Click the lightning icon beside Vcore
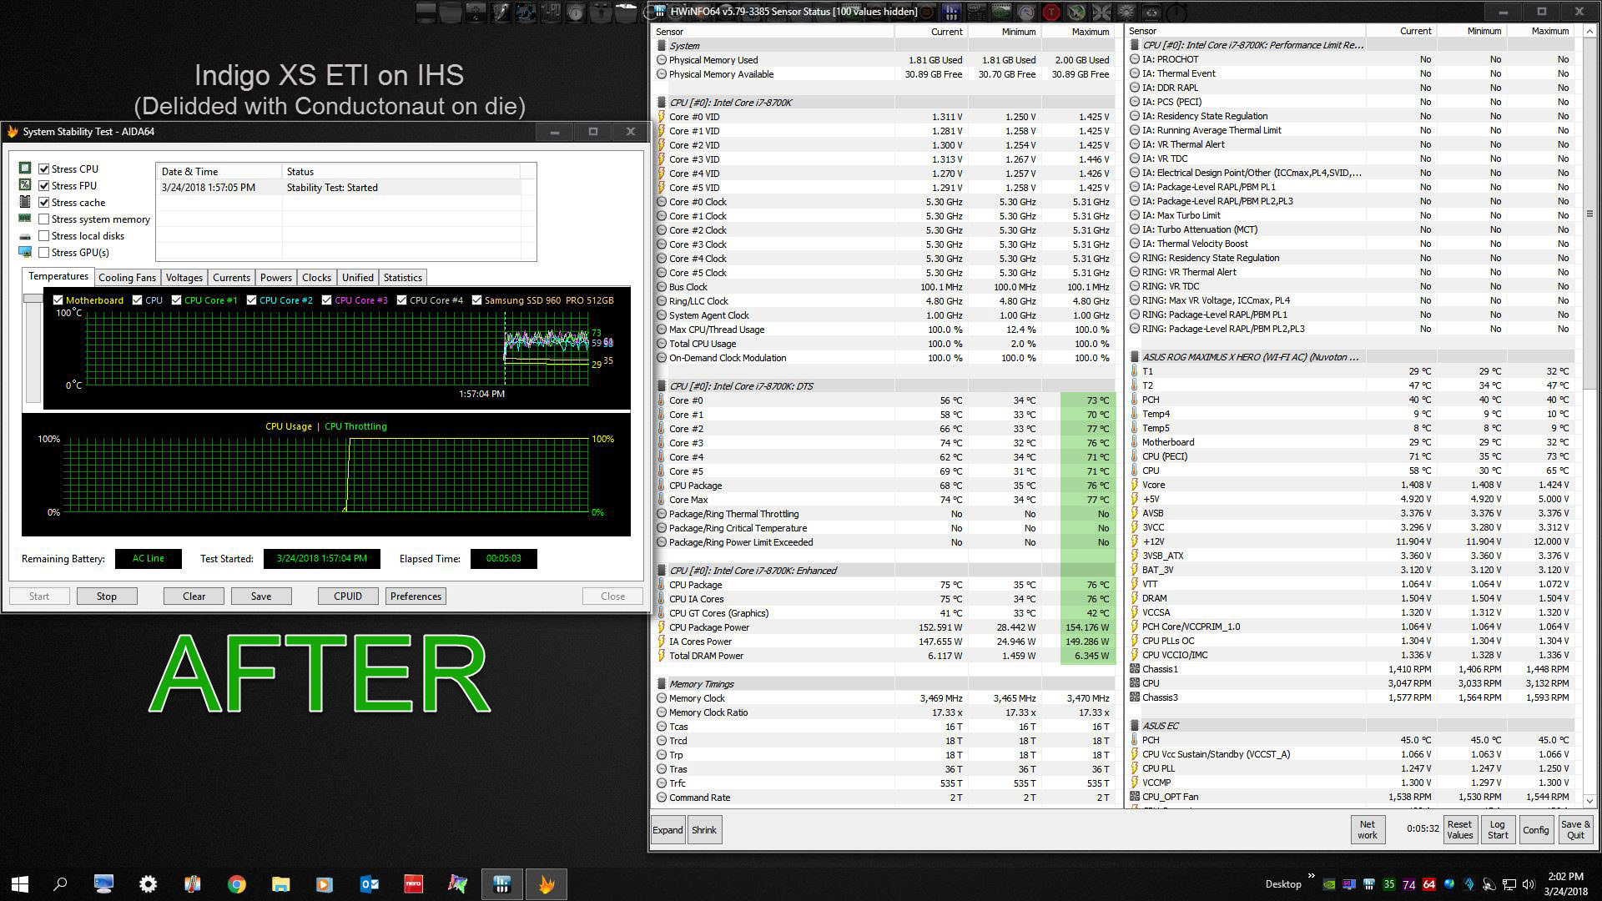This screenshot has height=901, width=1602. 1135,485
